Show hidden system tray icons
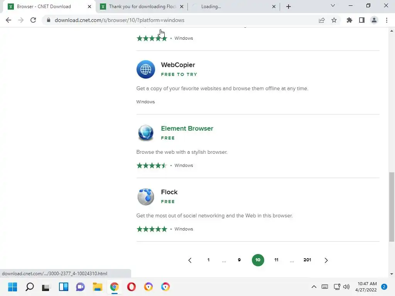The image size is (395, 296). pos(314,287)
